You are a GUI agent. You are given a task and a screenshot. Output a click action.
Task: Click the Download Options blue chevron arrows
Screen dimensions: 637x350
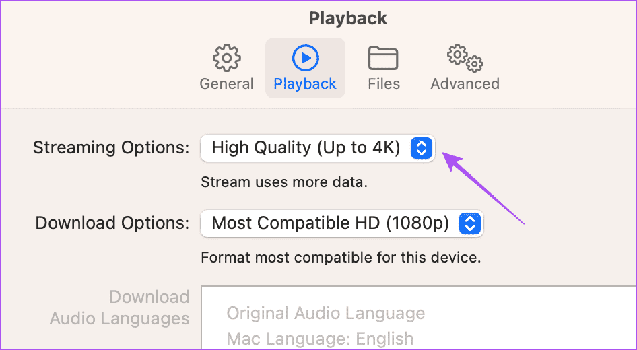tap(469, 223)
